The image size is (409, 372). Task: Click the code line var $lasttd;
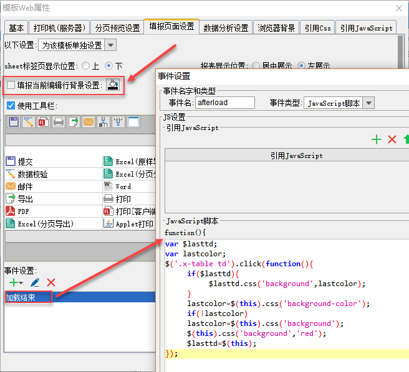pos(191,244)
